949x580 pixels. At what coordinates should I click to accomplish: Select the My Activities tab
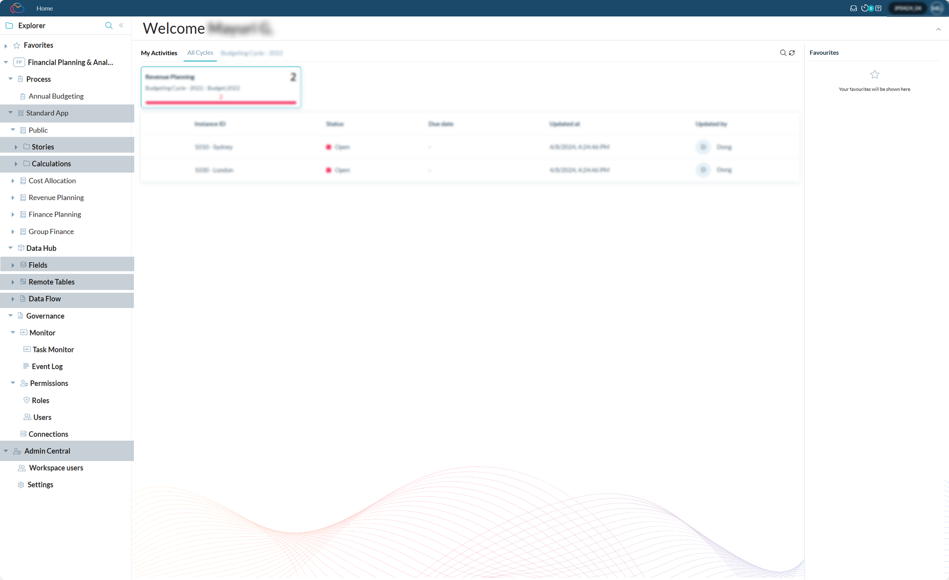(159, 53)
